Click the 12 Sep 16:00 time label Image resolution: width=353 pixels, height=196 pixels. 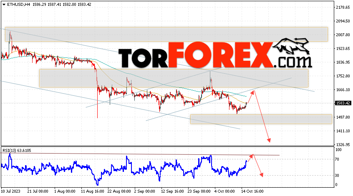(172, 191)
